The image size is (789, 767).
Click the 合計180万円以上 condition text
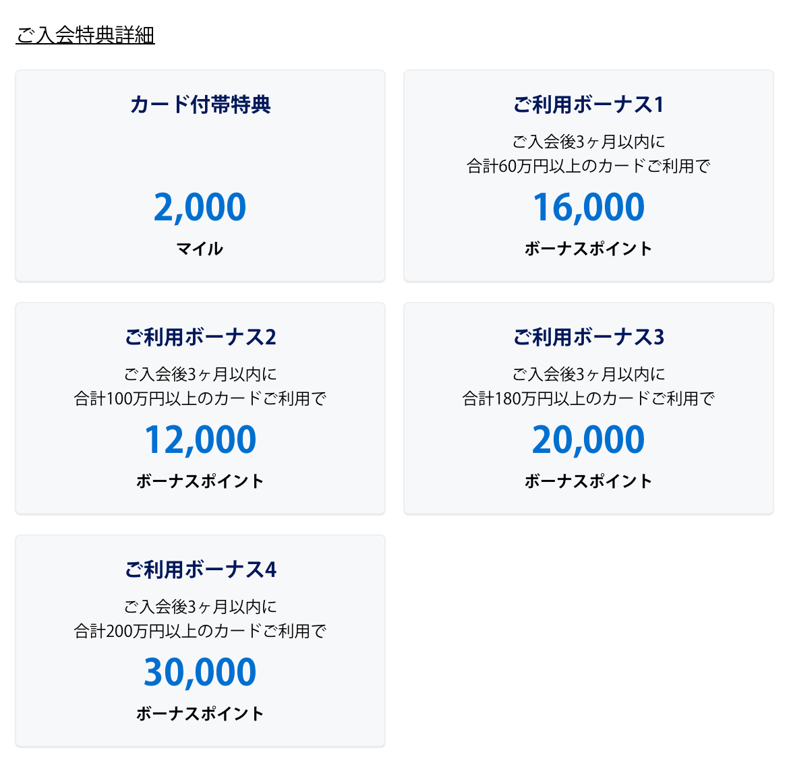(x=588, y=398)
